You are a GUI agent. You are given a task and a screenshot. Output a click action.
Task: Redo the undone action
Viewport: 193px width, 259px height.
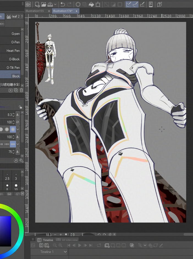pyautogui.click(x=69, y=4)
